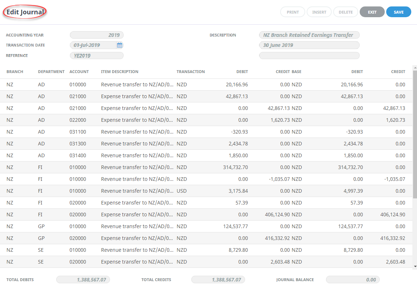Viewport: 417px width, 289px height.
Task: Click base credit 42,867.13
Action: pos(394,108)
